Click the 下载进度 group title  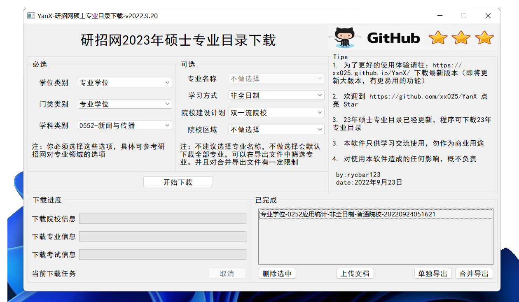point(47,200)
